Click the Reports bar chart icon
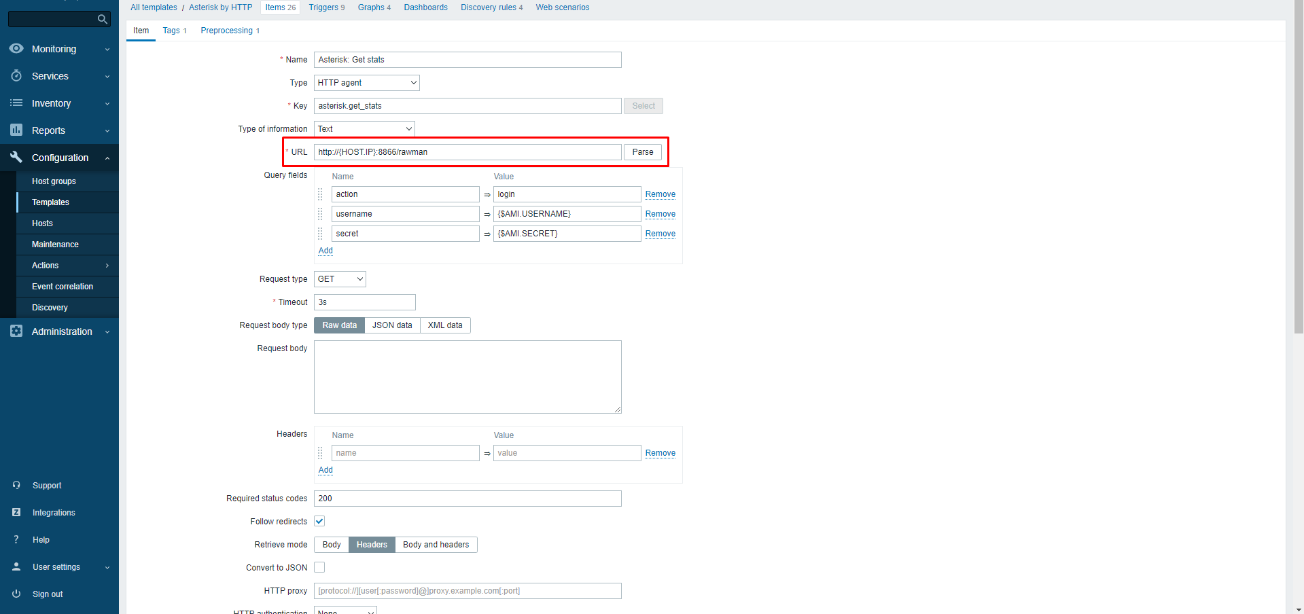The height and width of the screenshot is (614, 1304). (16, 130)
